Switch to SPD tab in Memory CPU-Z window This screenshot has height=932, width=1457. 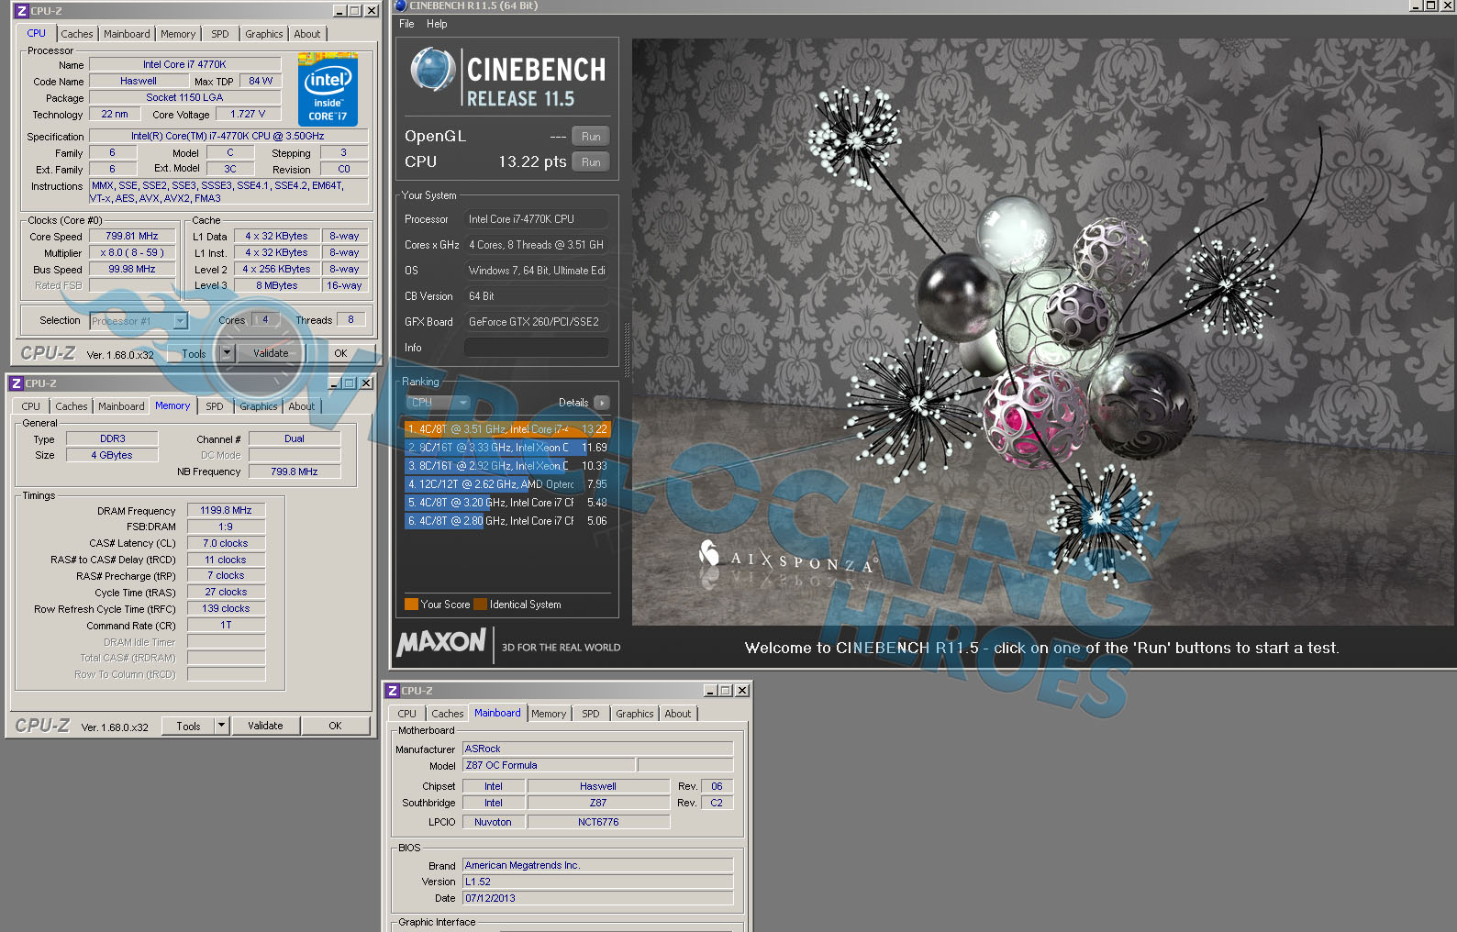click(215, 406)
